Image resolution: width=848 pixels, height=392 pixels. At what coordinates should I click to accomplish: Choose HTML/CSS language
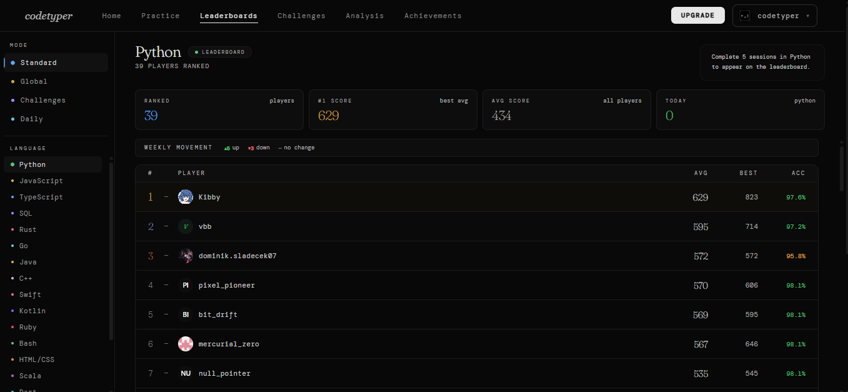click(x=53, y=359)
